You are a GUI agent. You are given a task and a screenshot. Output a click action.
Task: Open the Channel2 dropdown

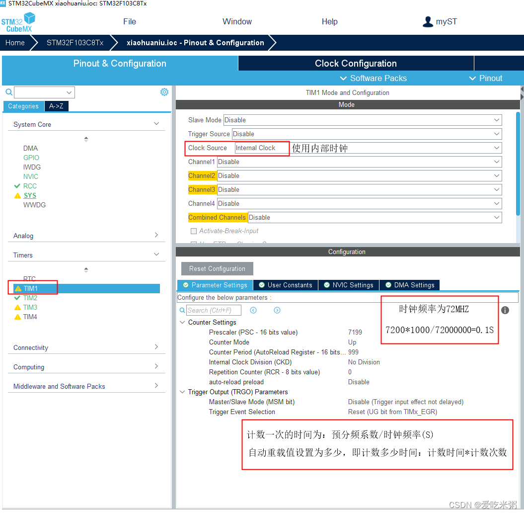pyautogui.click(x=360, y=176)
